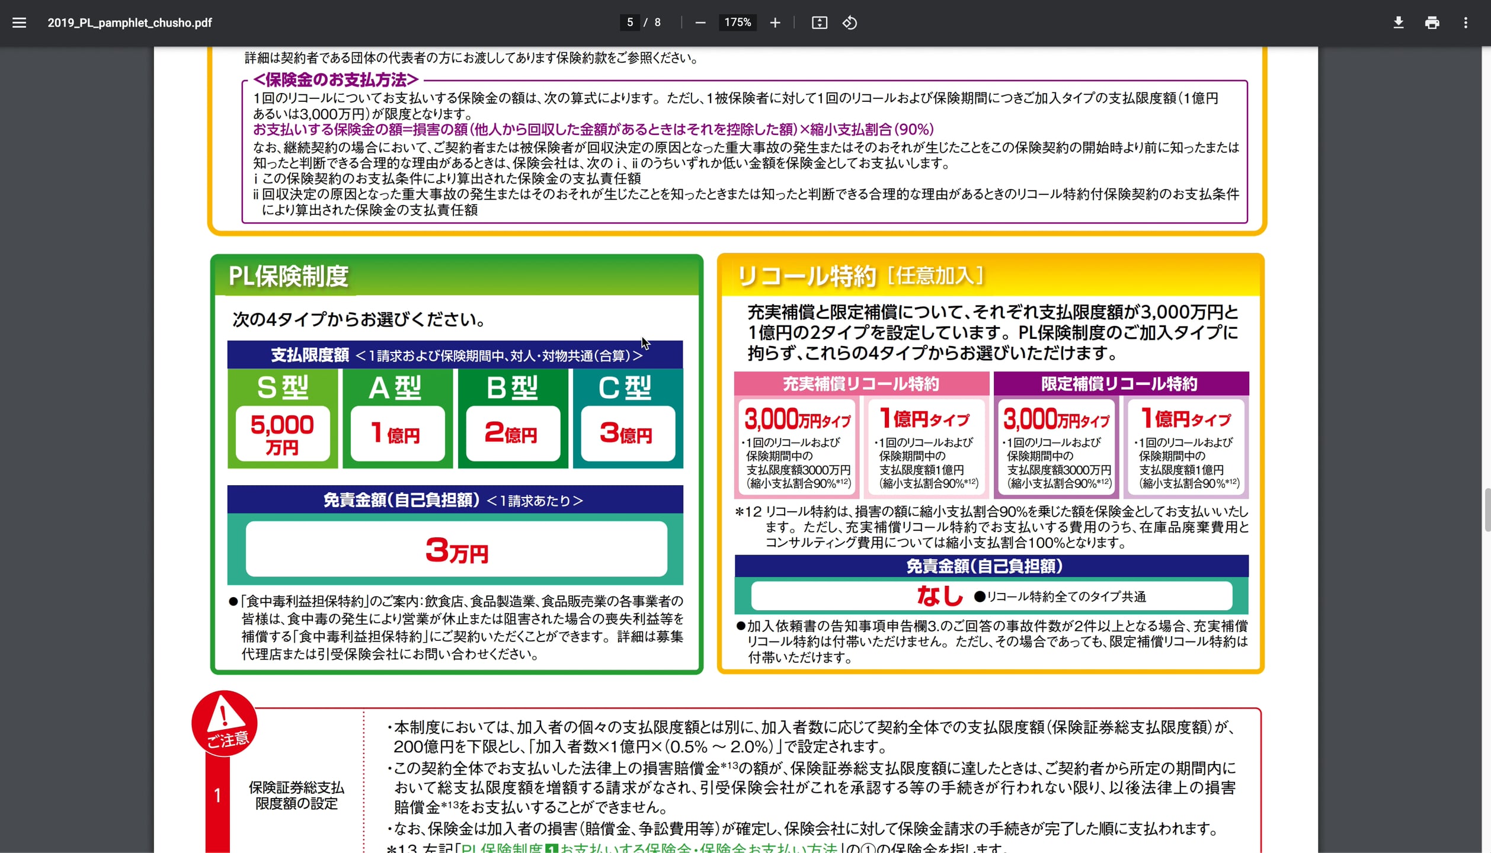Click the green PL保険制度 section header
The height and width of the screenshot is (853, 1491).
[x=456, y=276]
